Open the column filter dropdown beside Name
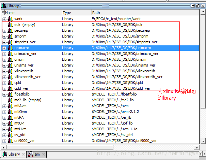The width and height of the screenshot is (206, 160). (x=3, y=13)
